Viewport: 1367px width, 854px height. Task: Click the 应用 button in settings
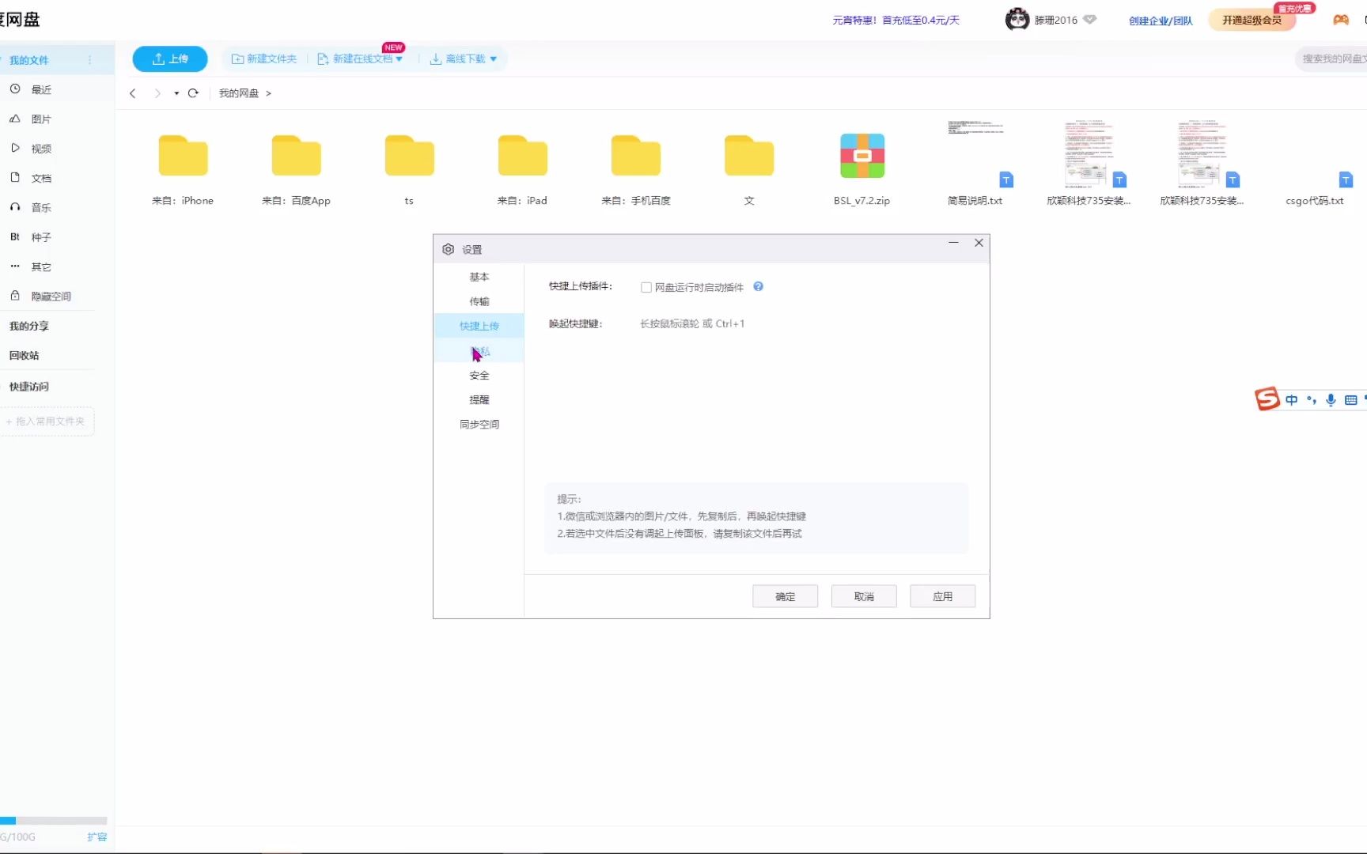point(942,596)
